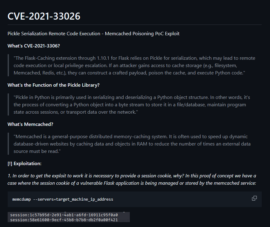Click the 'session cookie' text in step 1
Viewport: 270px width, 227px height.
(156, 176)
